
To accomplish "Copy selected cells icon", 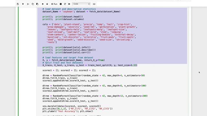I will (33, 4).
